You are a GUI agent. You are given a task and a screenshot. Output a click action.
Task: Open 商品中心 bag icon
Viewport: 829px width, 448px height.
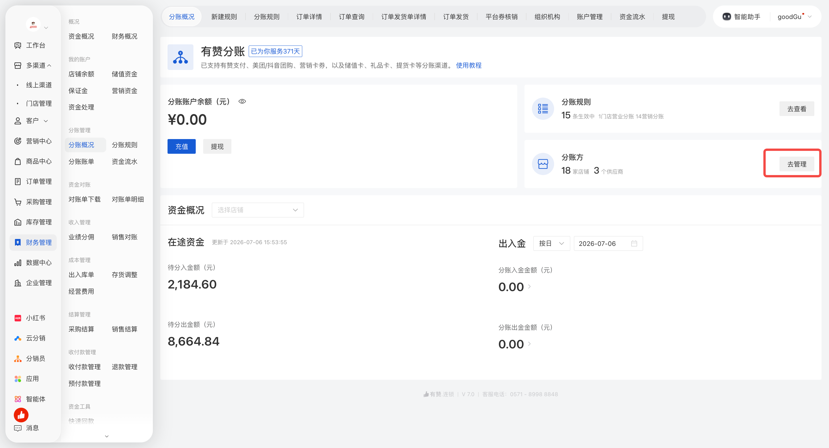(18, 162)
